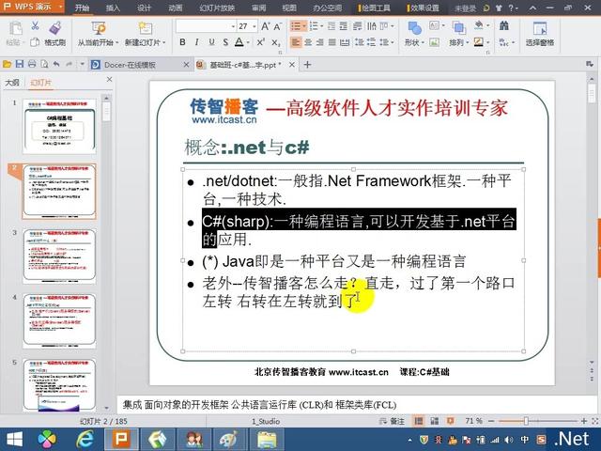Click the Copy icon below scissors
Image resolution: width=601 pixels, height=451 pixels.
[x=35, y=42]
